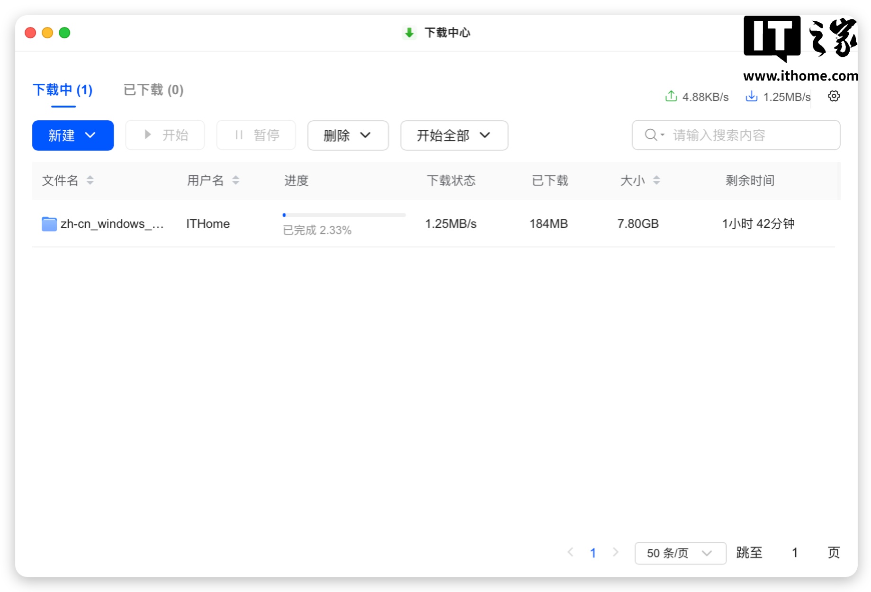Expand the 删除 dropdown menu
Image resolution: width=871 pixels, height=592 pixels.
(x=348, y=135)
